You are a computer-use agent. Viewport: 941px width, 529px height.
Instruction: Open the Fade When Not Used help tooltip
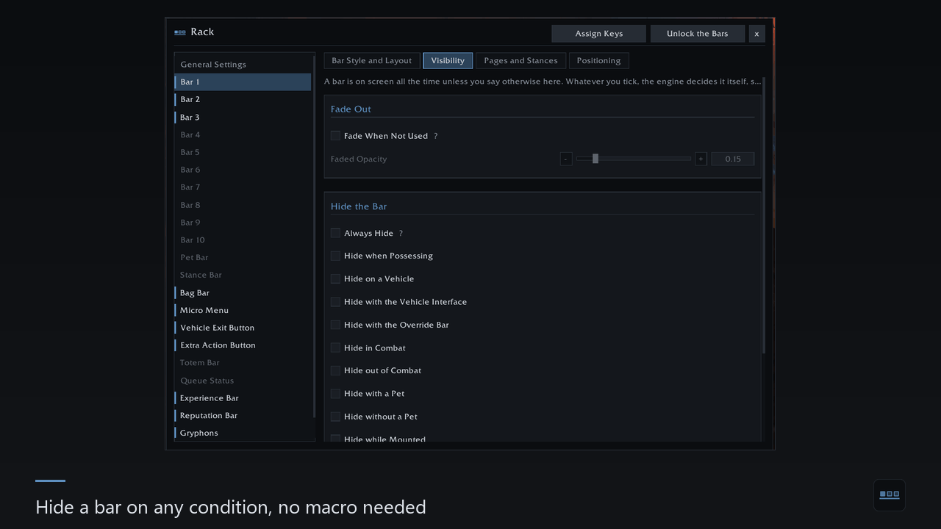point(435,136)
